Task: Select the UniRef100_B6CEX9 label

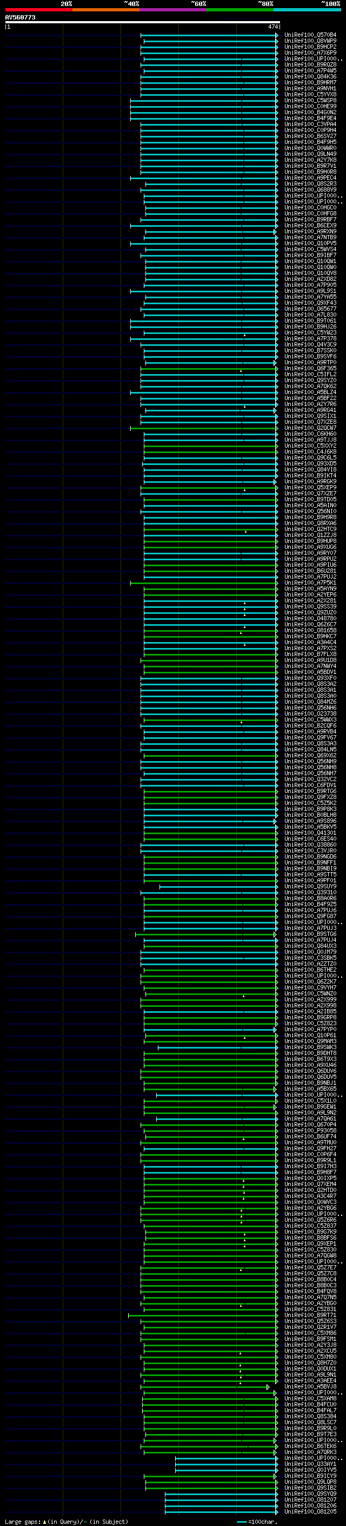Action: pos(310,226)
